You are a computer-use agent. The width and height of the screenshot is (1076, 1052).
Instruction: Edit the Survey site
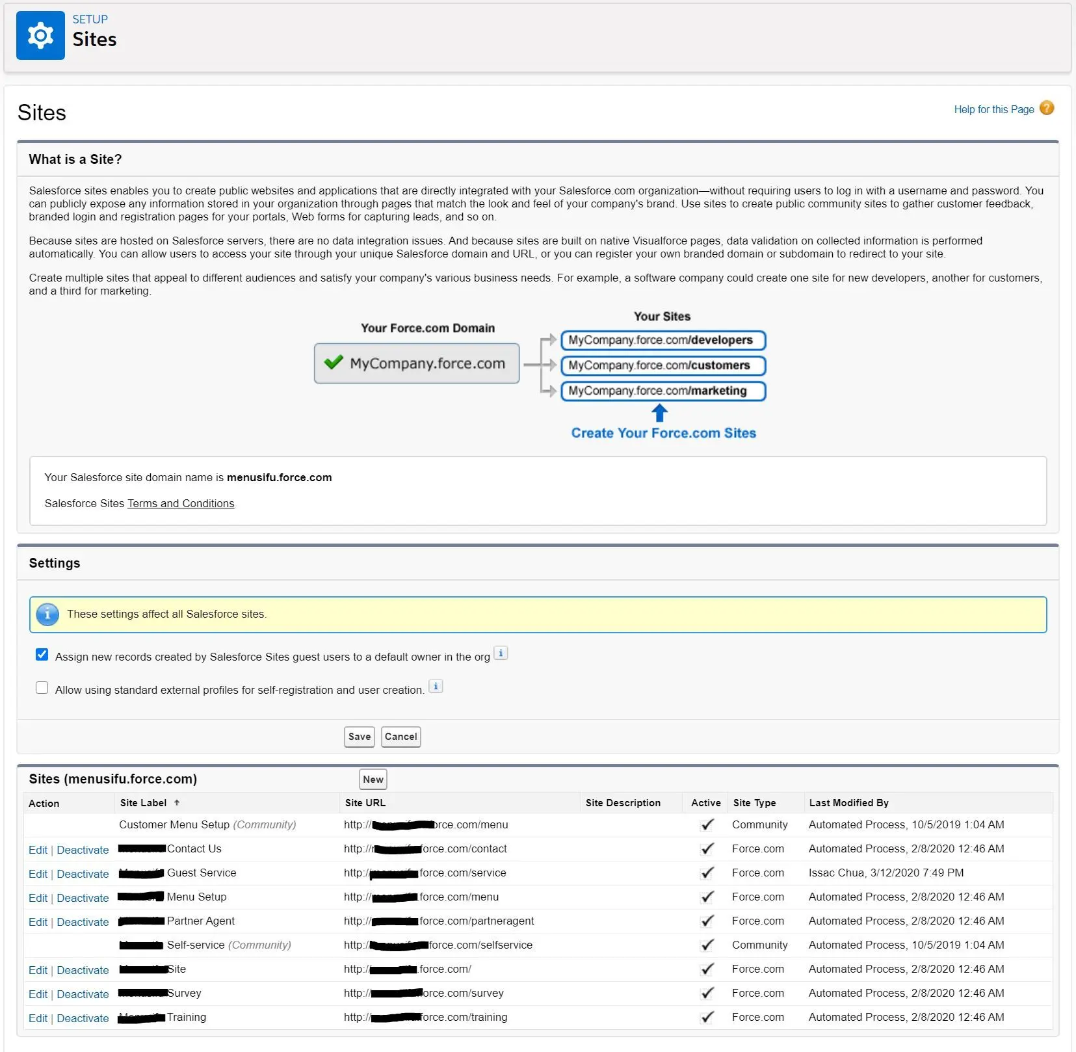point(38,994)
